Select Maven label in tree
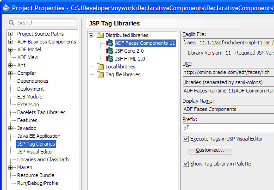This screenshot has width=274, height=190. 25,167
